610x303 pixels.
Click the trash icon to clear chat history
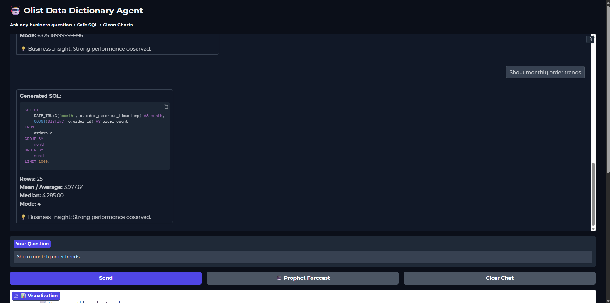point(590,39)
